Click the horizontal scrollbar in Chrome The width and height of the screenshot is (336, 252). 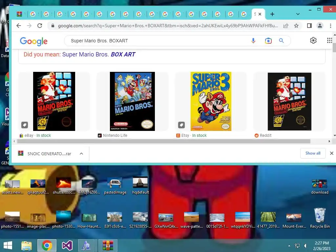(164, 141)
